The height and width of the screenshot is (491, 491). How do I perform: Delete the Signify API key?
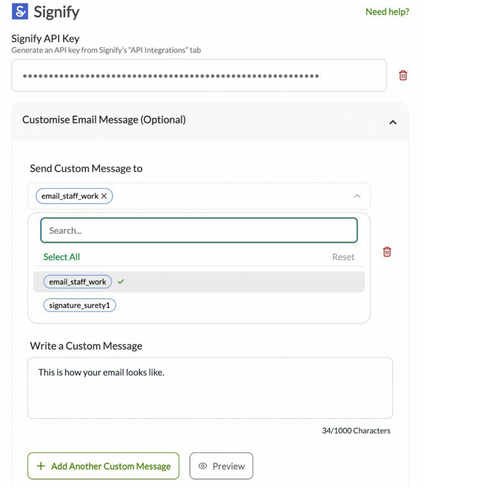pyautogui.click(x=403, y=76)
